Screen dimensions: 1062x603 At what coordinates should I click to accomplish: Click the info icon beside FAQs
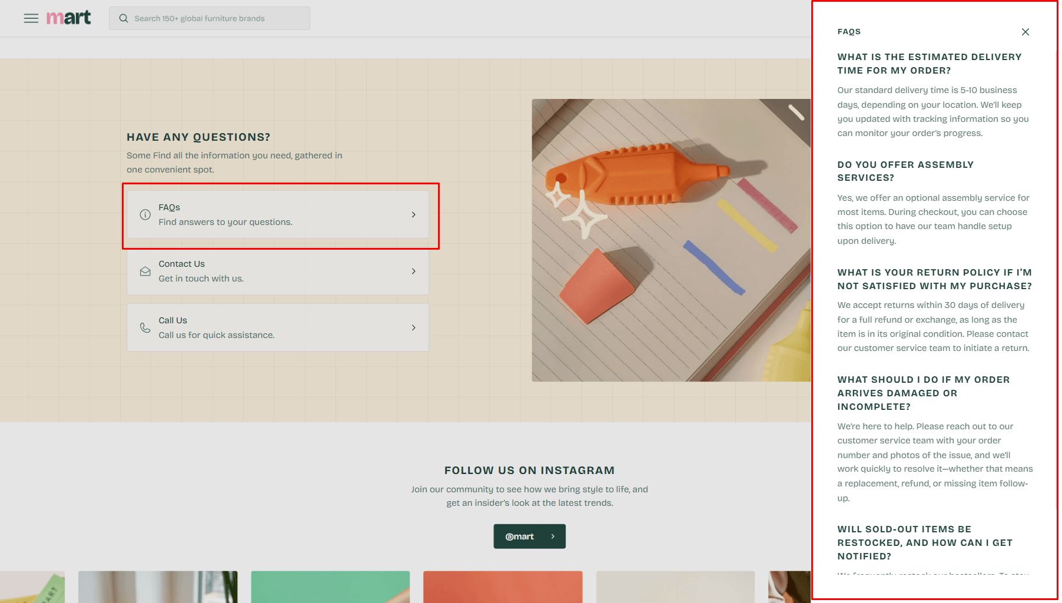[145, 215]
